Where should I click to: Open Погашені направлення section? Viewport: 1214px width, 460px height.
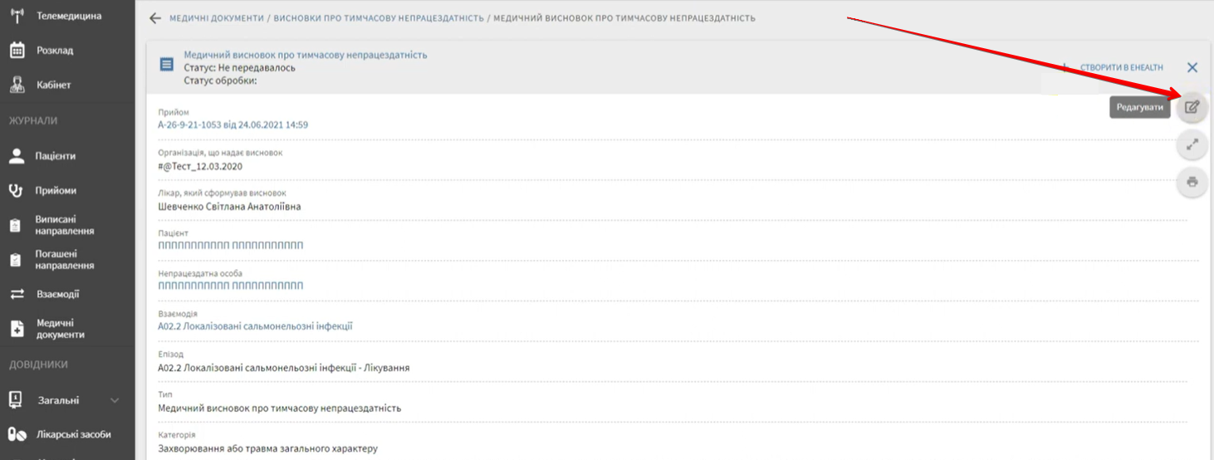[x=64, y=260]
